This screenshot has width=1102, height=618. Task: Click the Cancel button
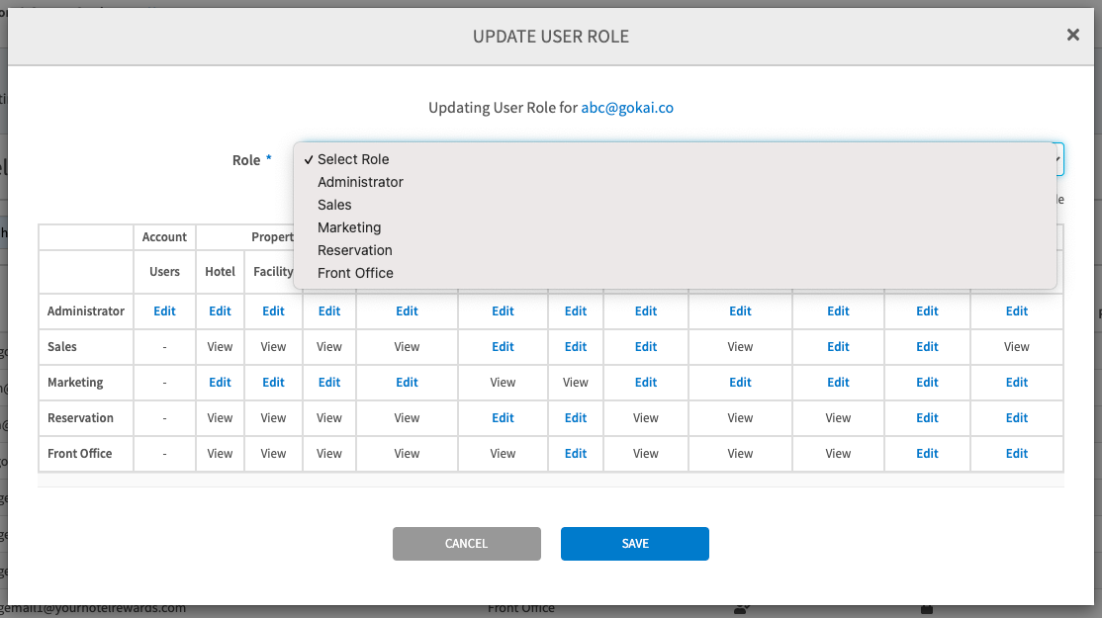pyautogui.click(x=466, y=544)
